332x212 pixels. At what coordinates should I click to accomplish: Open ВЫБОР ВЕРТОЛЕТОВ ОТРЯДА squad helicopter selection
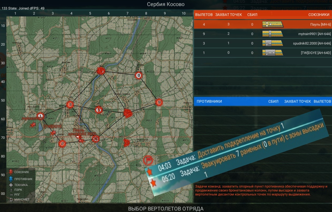pos(166,208)
